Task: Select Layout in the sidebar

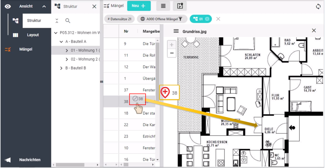Action: [33, 35]
